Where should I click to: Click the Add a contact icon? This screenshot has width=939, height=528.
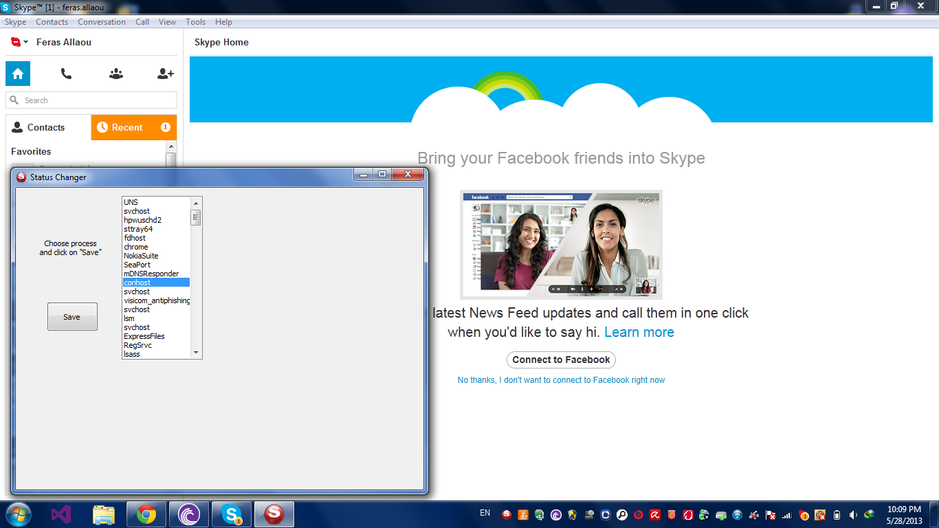tap(166, 74)
